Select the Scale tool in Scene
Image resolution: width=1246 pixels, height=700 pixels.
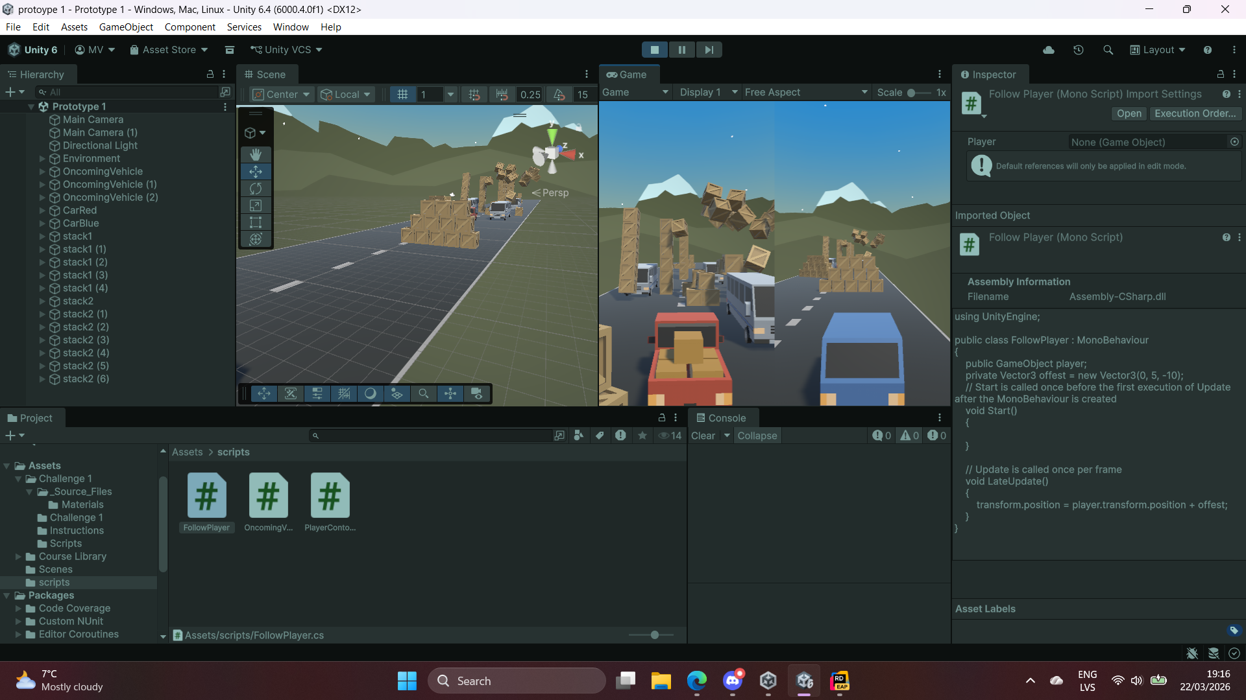click(x=256, y=205)
